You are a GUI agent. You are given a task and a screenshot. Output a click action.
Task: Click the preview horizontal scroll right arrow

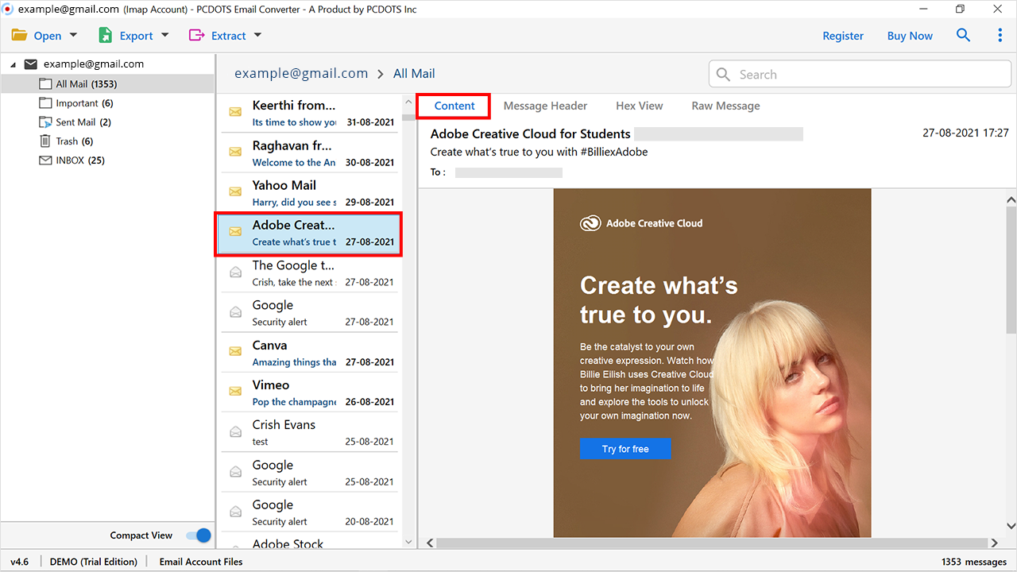(x=995, y=543)
